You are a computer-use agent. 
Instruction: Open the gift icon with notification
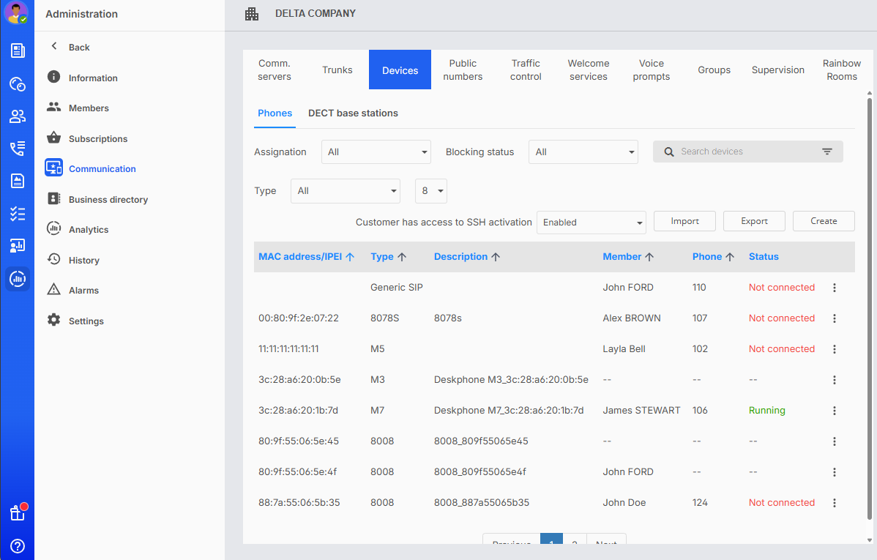pos(18,512)
